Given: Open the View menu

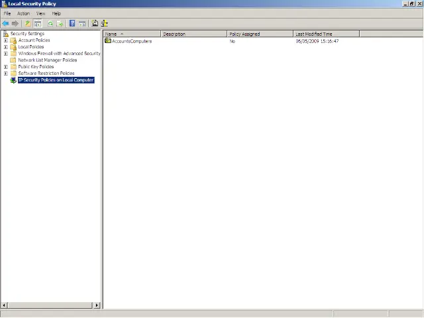Looking at the screenshot, I should coord(41,13).
